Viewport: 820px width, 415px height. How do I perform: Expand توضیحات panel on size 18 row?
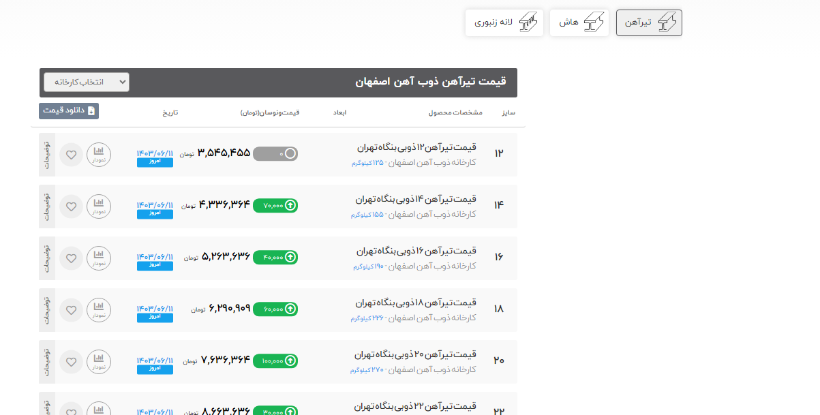(x=47, y=309)
